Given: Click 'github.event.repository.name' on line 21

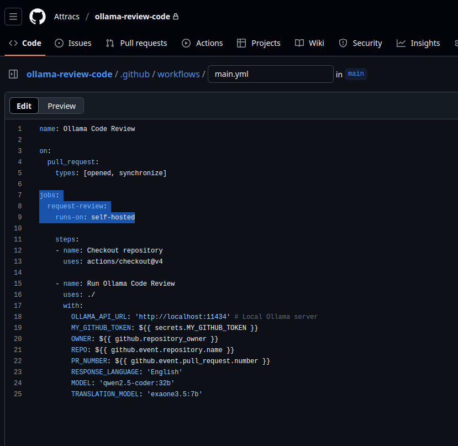Looking at the screenshot, I should click(x=166, y=350).
